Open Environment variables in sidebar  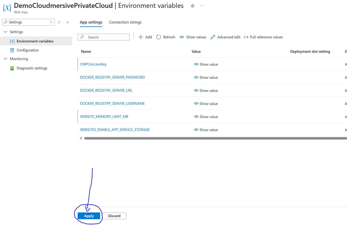pyautogui.click(x=36, y=41)
